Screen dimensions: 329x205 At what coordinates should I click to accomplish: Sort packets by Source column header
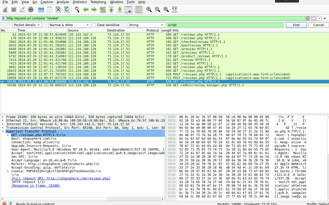87,30
